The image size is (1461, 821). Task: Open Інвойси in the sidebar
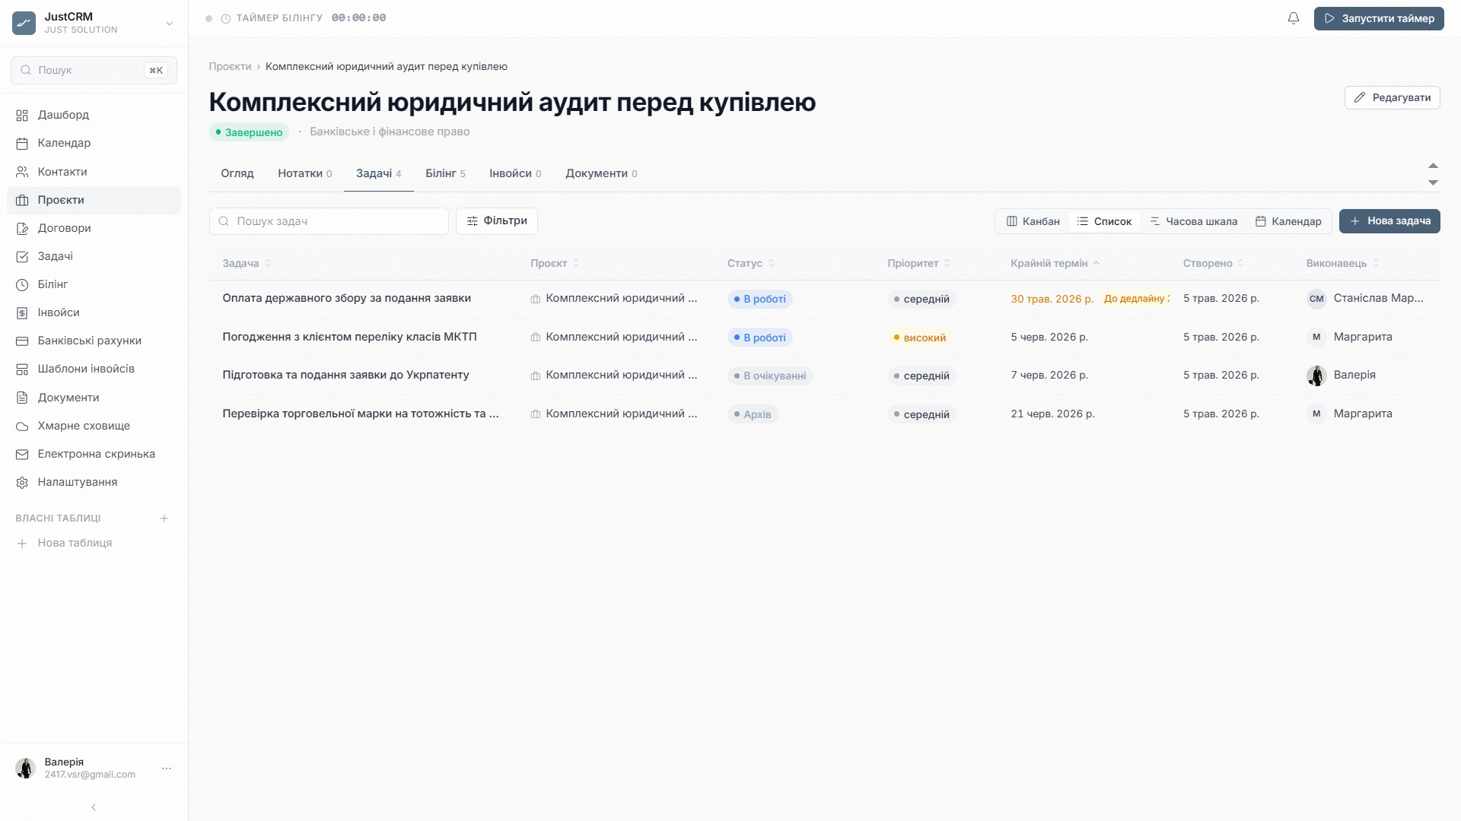94,312
